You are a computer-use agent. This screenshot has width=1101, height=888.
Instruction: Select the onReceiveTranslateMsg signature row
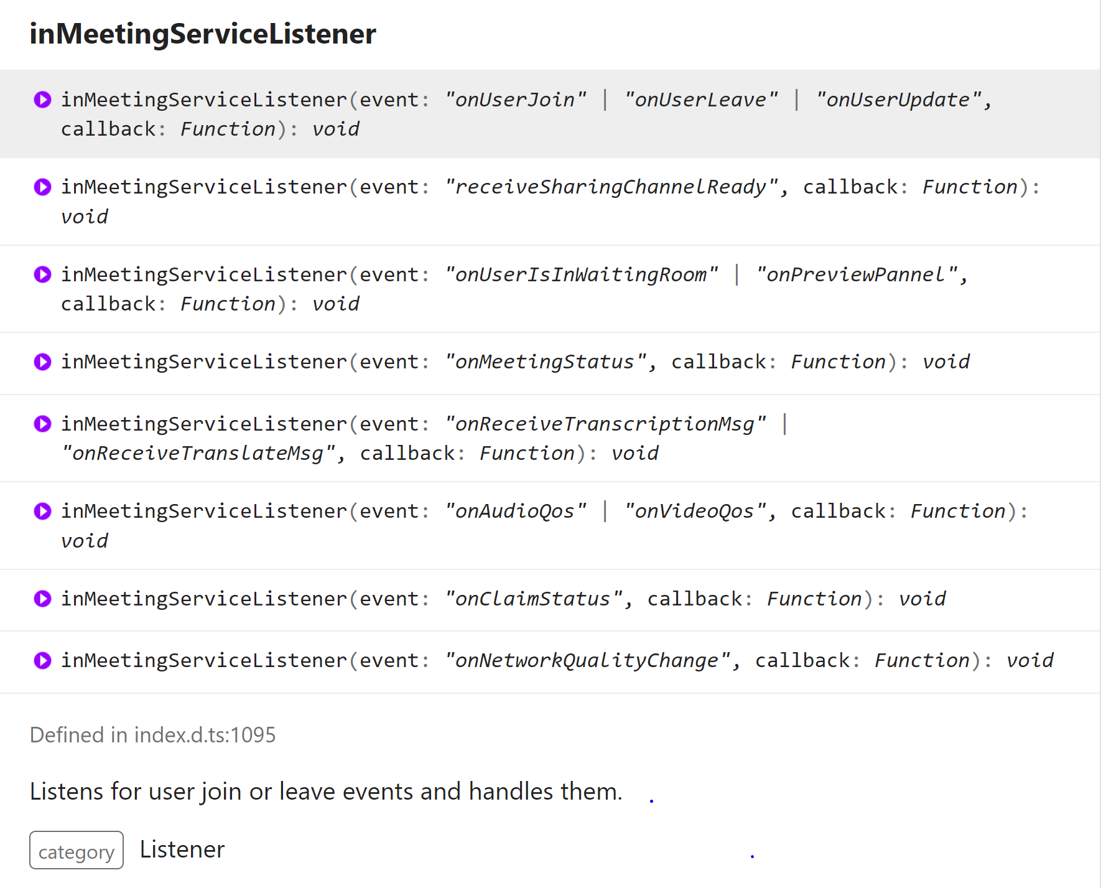click(x=550, y=438)
